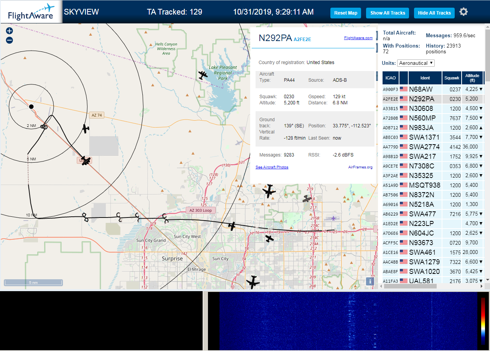Viewport: 490px width, 351px height.
Task: Select the gray aircraft near marker 219
Action: [x=307, y=199]
